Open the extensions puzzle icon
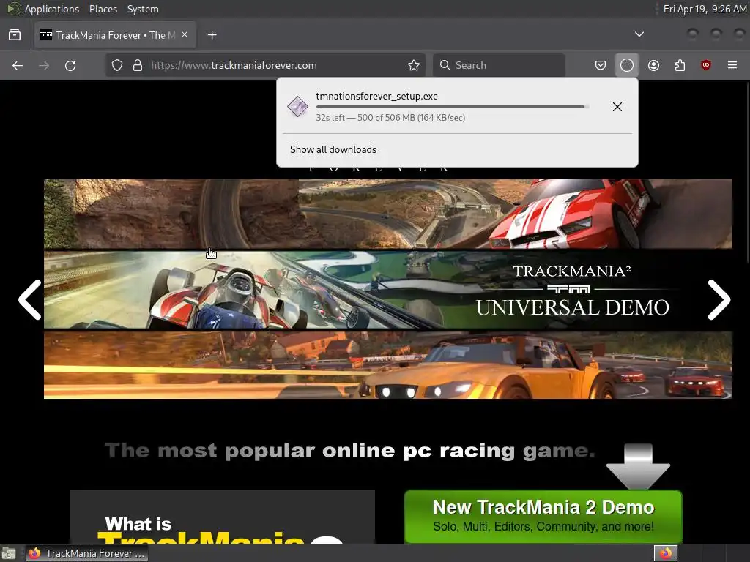This screenshot has width=750, height=562. click(680, 65)
